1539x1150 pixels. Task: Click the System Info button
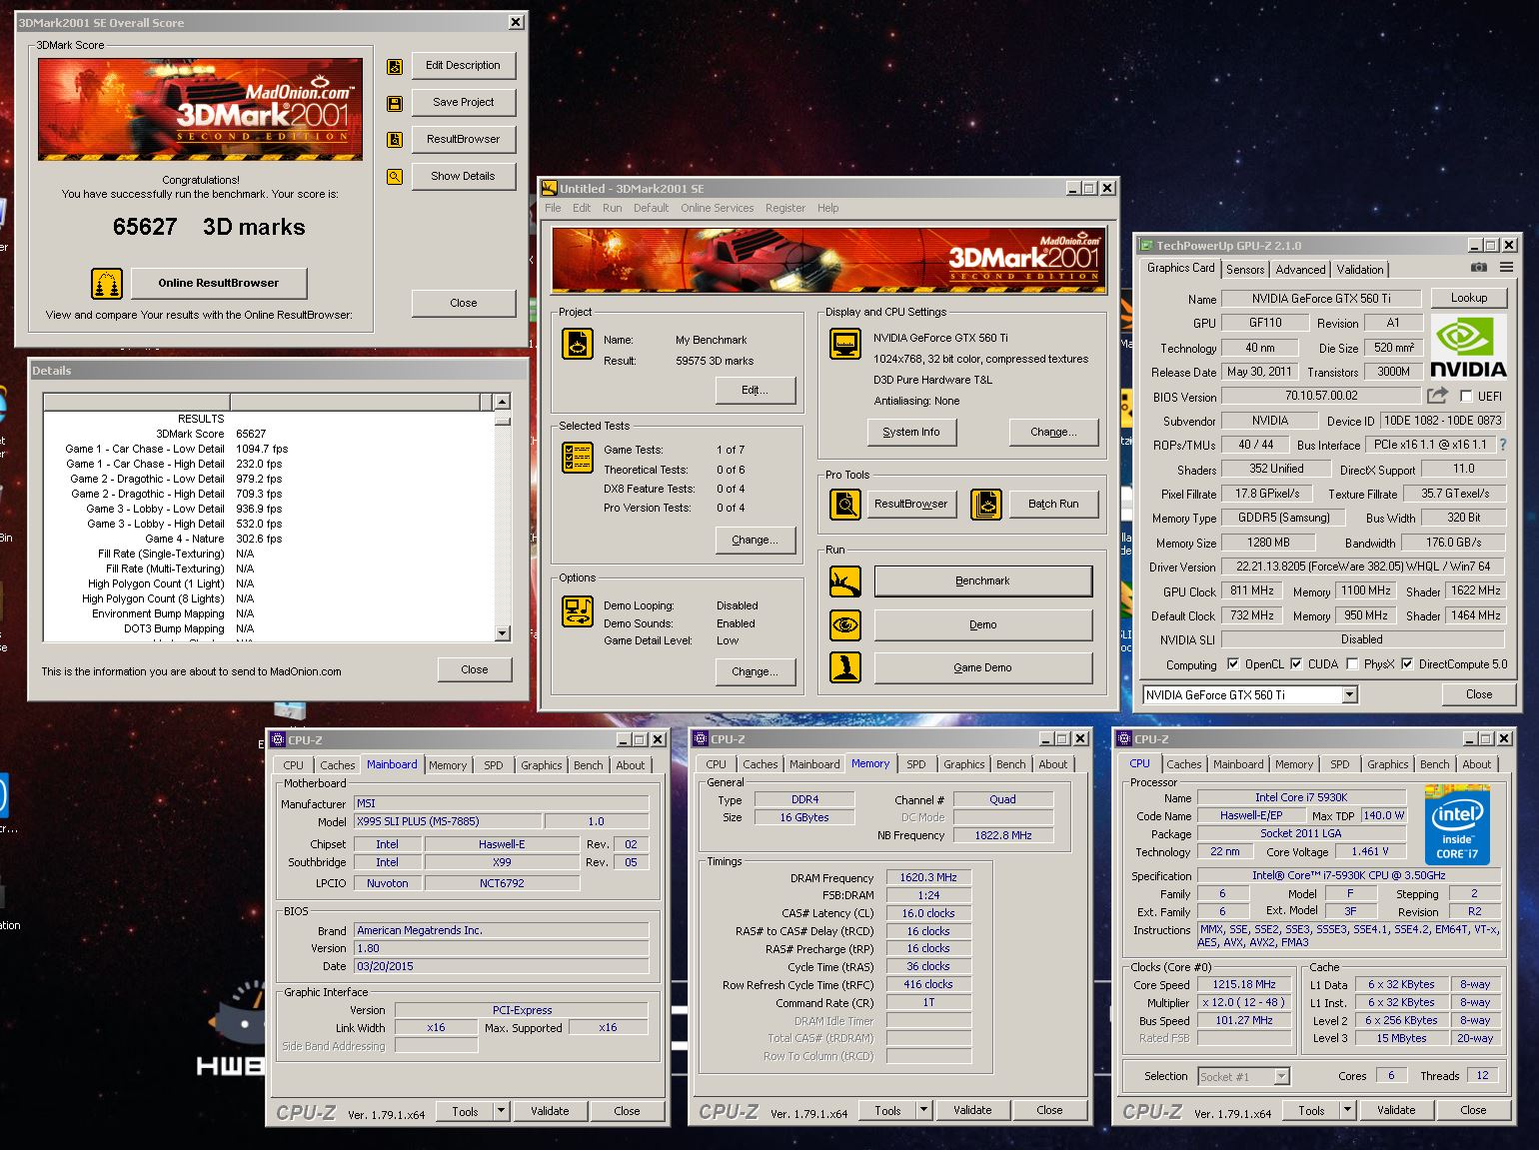(911, 432)
